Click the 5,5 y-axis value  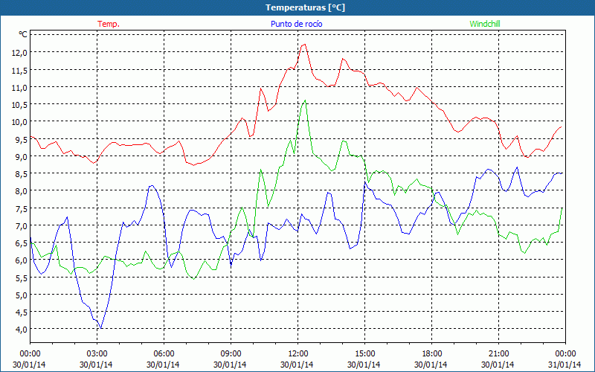click(22, 278)
